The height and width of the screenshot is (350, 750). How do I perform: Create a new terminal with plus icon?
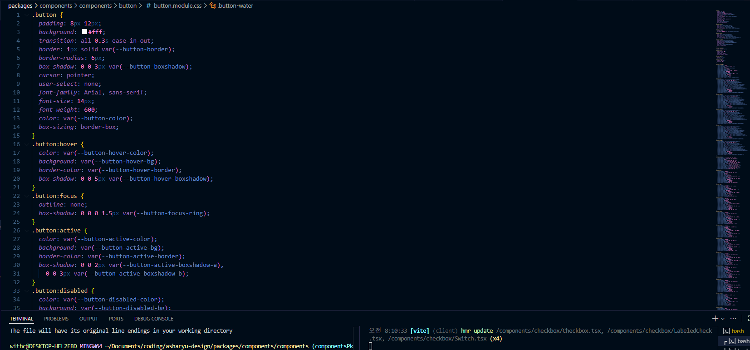(715, 319)
